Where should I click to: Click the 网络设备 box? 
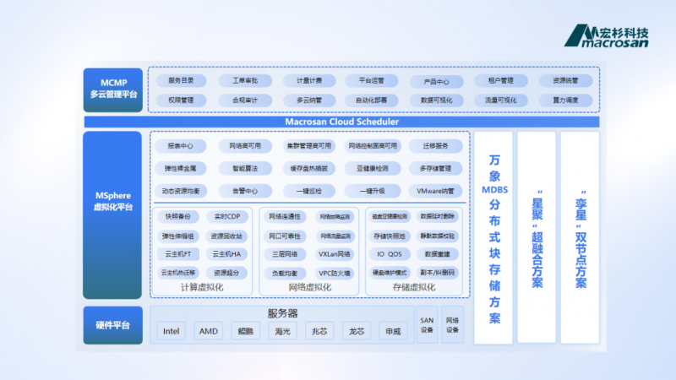[x=452, y=325]
